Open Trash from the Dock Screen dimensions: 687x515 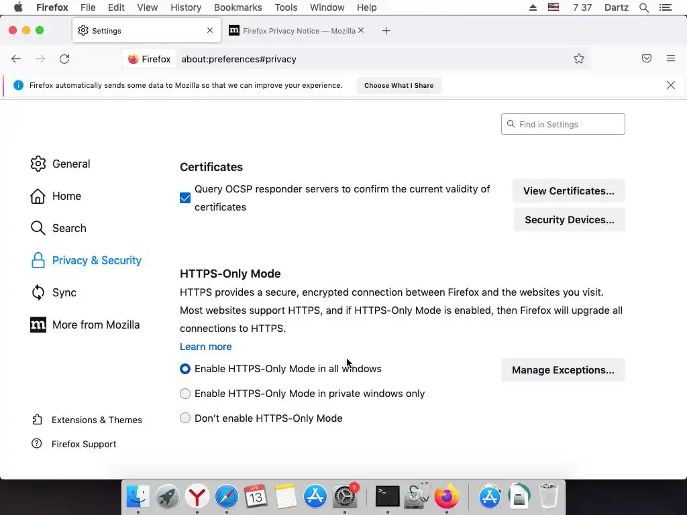tap(548, 497)
